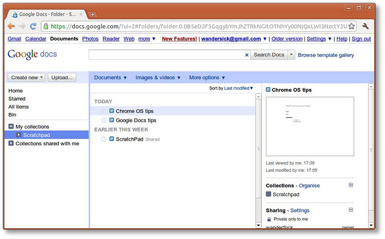The height and width of the screenshot is (239, 385).
Task: Click the browser forward arrow
Action: (22, 26)
